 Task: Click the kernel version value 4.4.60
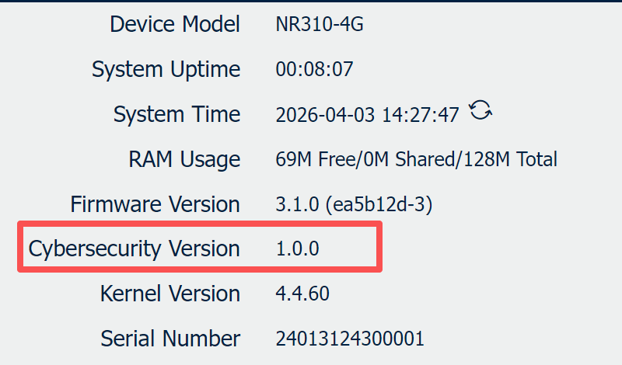(302, 294)
